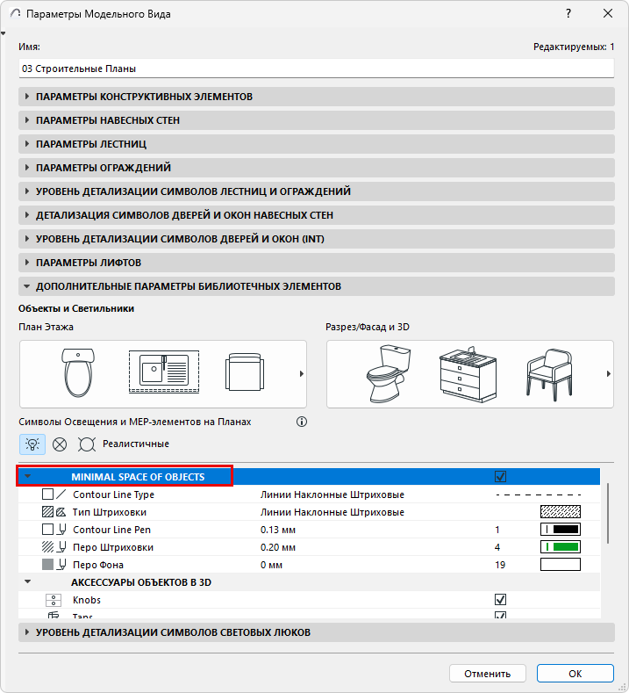The image size is (629, 693).
Task: Collapse АКСЕССУАРЫ ОБЪЕКТОВ В 3D group
Action: pyautogui.click(x=28, y=581)
